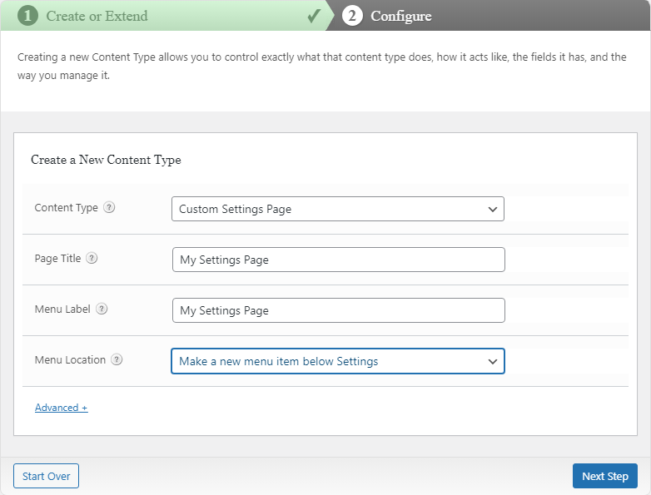The image size is (651, 495).
Task: Focus the Page Title text field
Action: [x=338, y=260]
